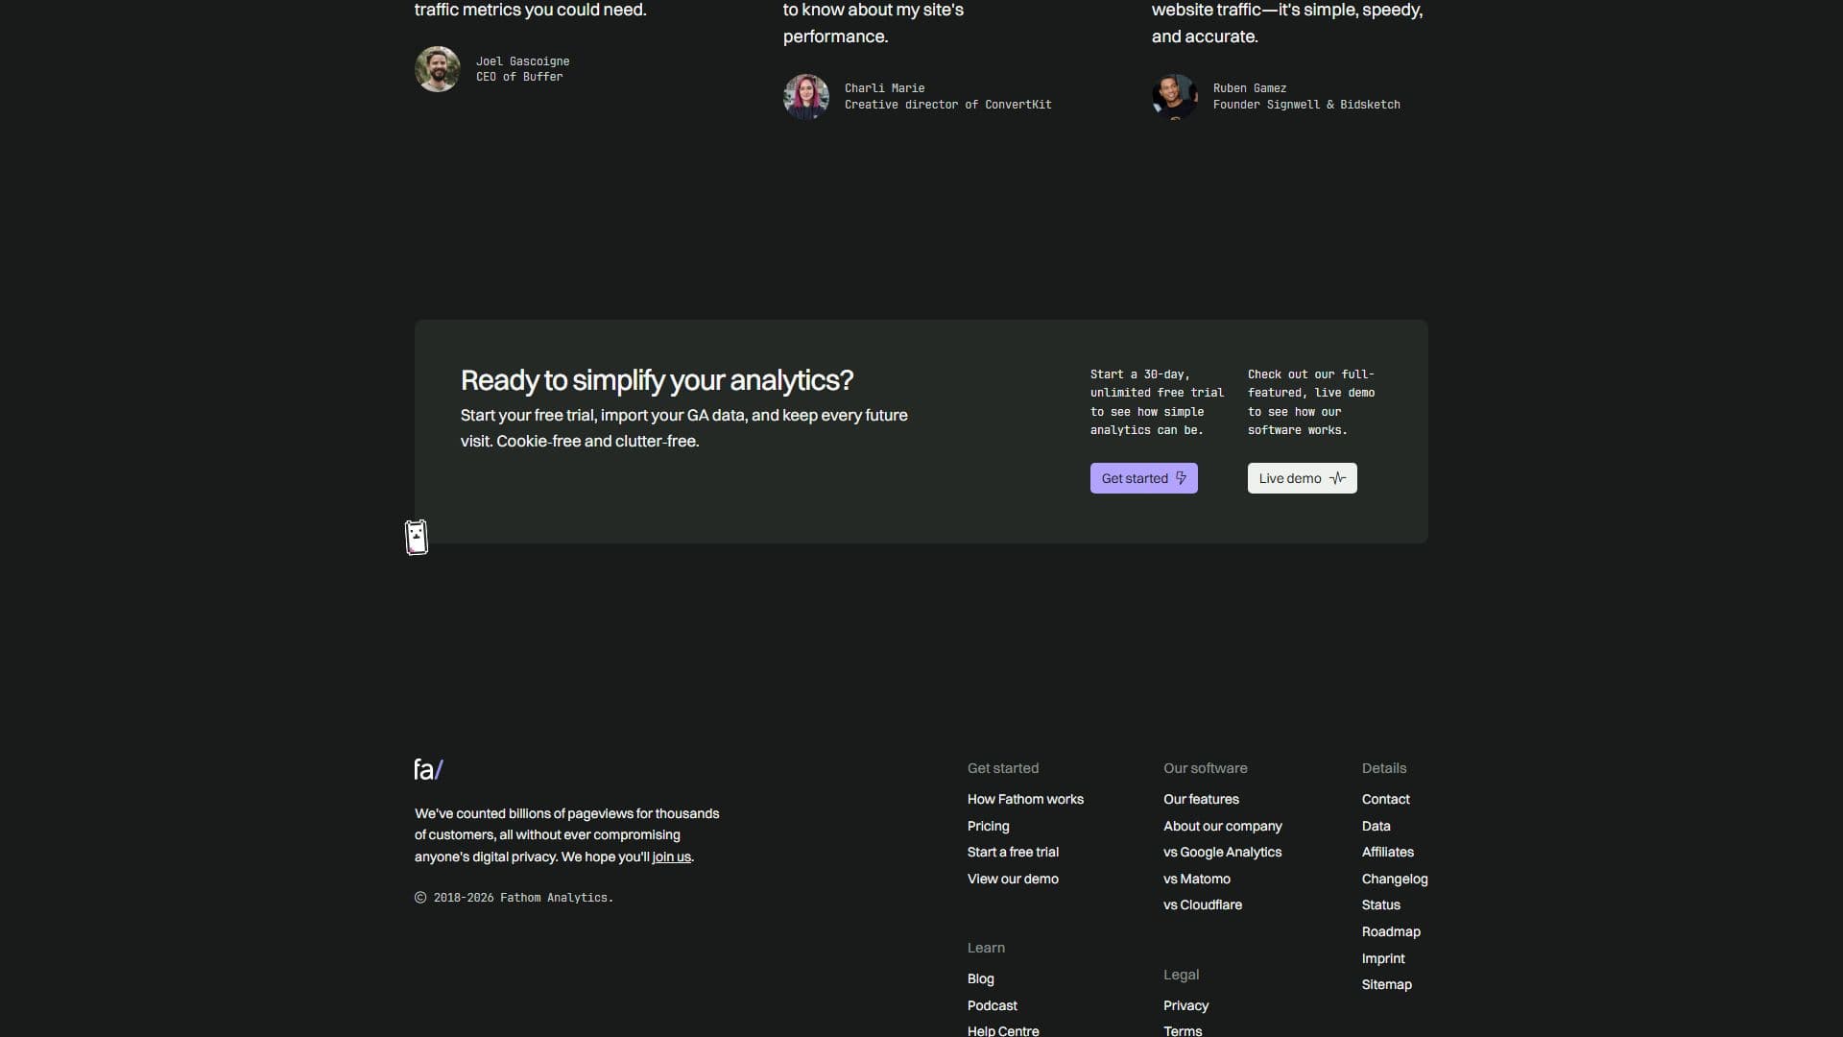Click the Get started button
Image resolution: width=1843 pixels, height=1037 pixels.
click(1144, 478)
